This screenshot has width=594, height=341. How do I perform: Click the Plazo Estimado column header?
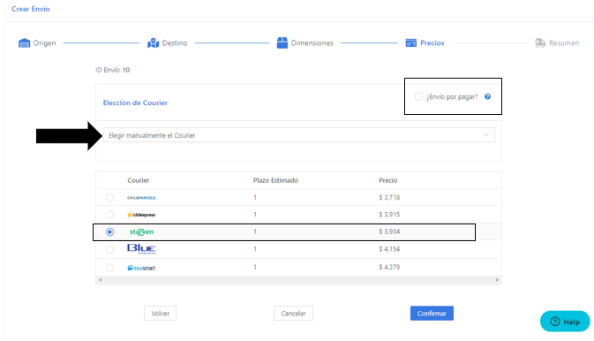click(x=275, y=180)
